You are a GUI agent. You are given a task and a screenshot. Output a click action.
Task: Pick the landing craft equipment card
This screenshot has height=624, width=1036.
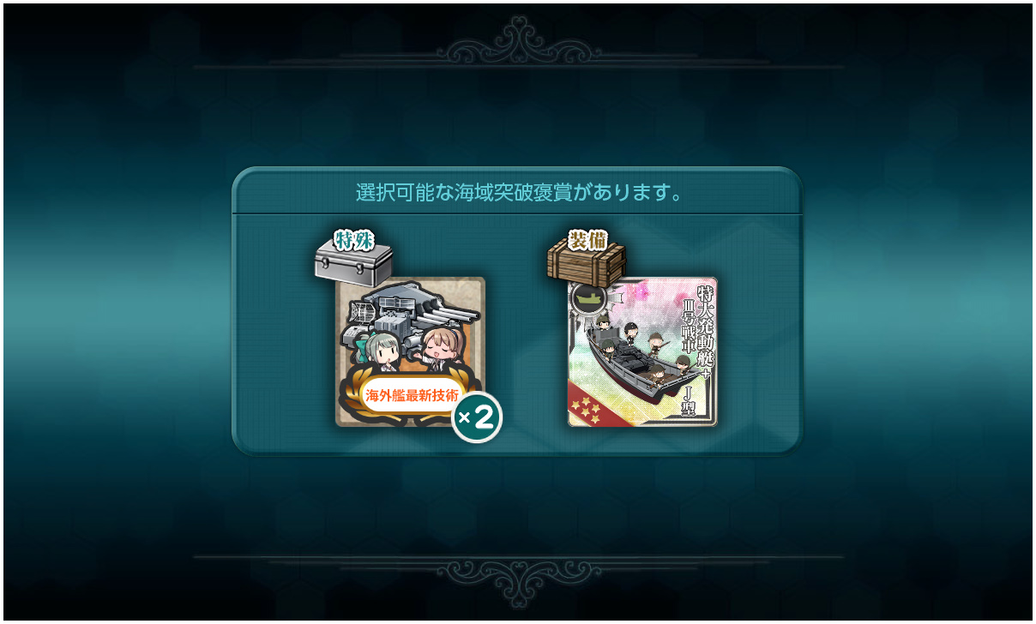point(642,351)
